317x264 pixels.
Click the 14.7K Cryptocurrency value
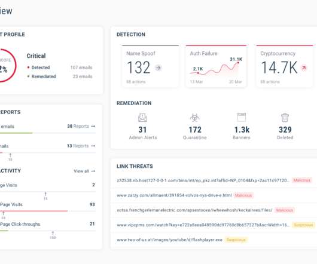279,67
